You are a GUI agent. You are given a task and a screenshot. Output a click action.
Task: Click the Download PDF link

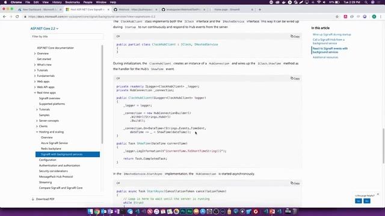click(45, 199)
